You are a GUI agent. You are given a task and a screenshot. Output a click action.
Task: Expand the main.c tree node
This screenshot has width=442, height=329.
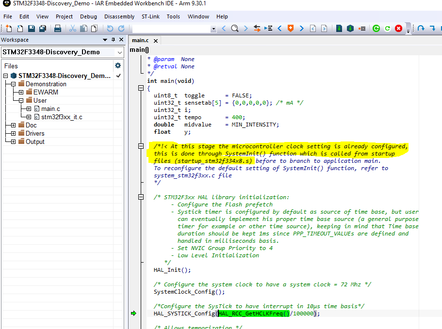click(x=29, y=109)
